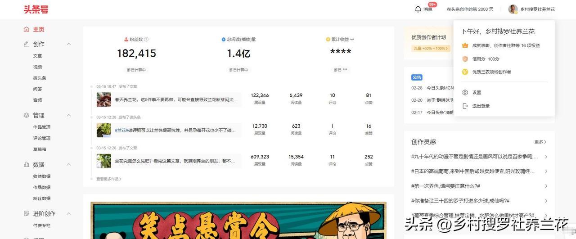
Task: Click the 管理 layers icon
Action: [27, 115]
